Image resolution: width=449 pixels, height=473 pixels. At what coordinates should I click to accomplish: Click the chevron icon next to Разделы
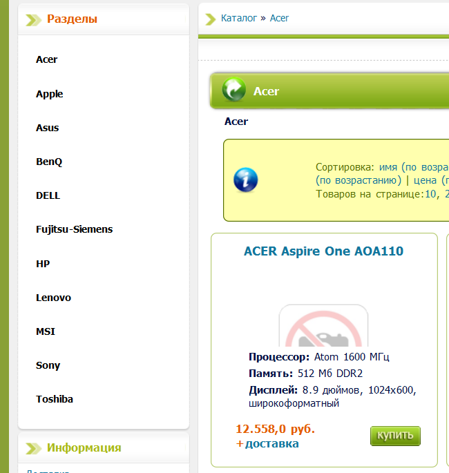click(x=33, y=20)
